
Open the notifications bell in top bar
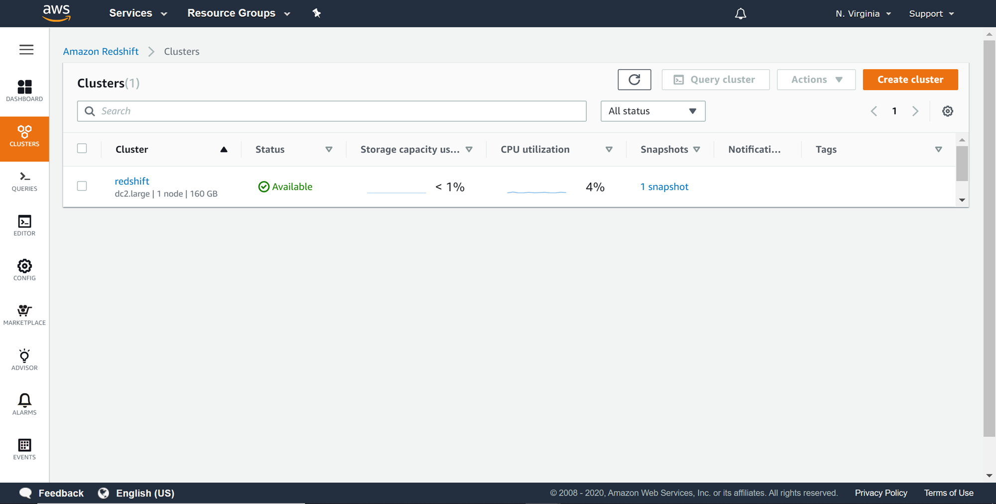(x=741, y=13)
